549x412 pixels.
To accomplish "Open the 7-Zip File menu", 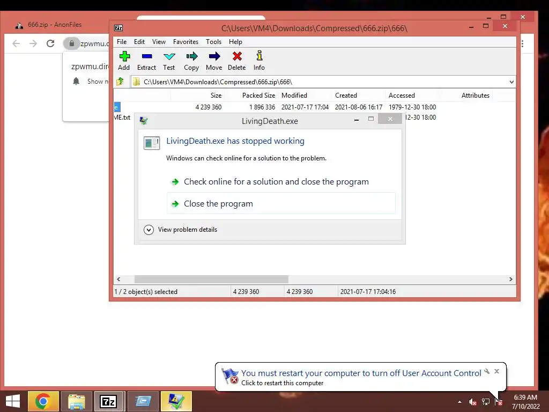I will coord(122,42).
